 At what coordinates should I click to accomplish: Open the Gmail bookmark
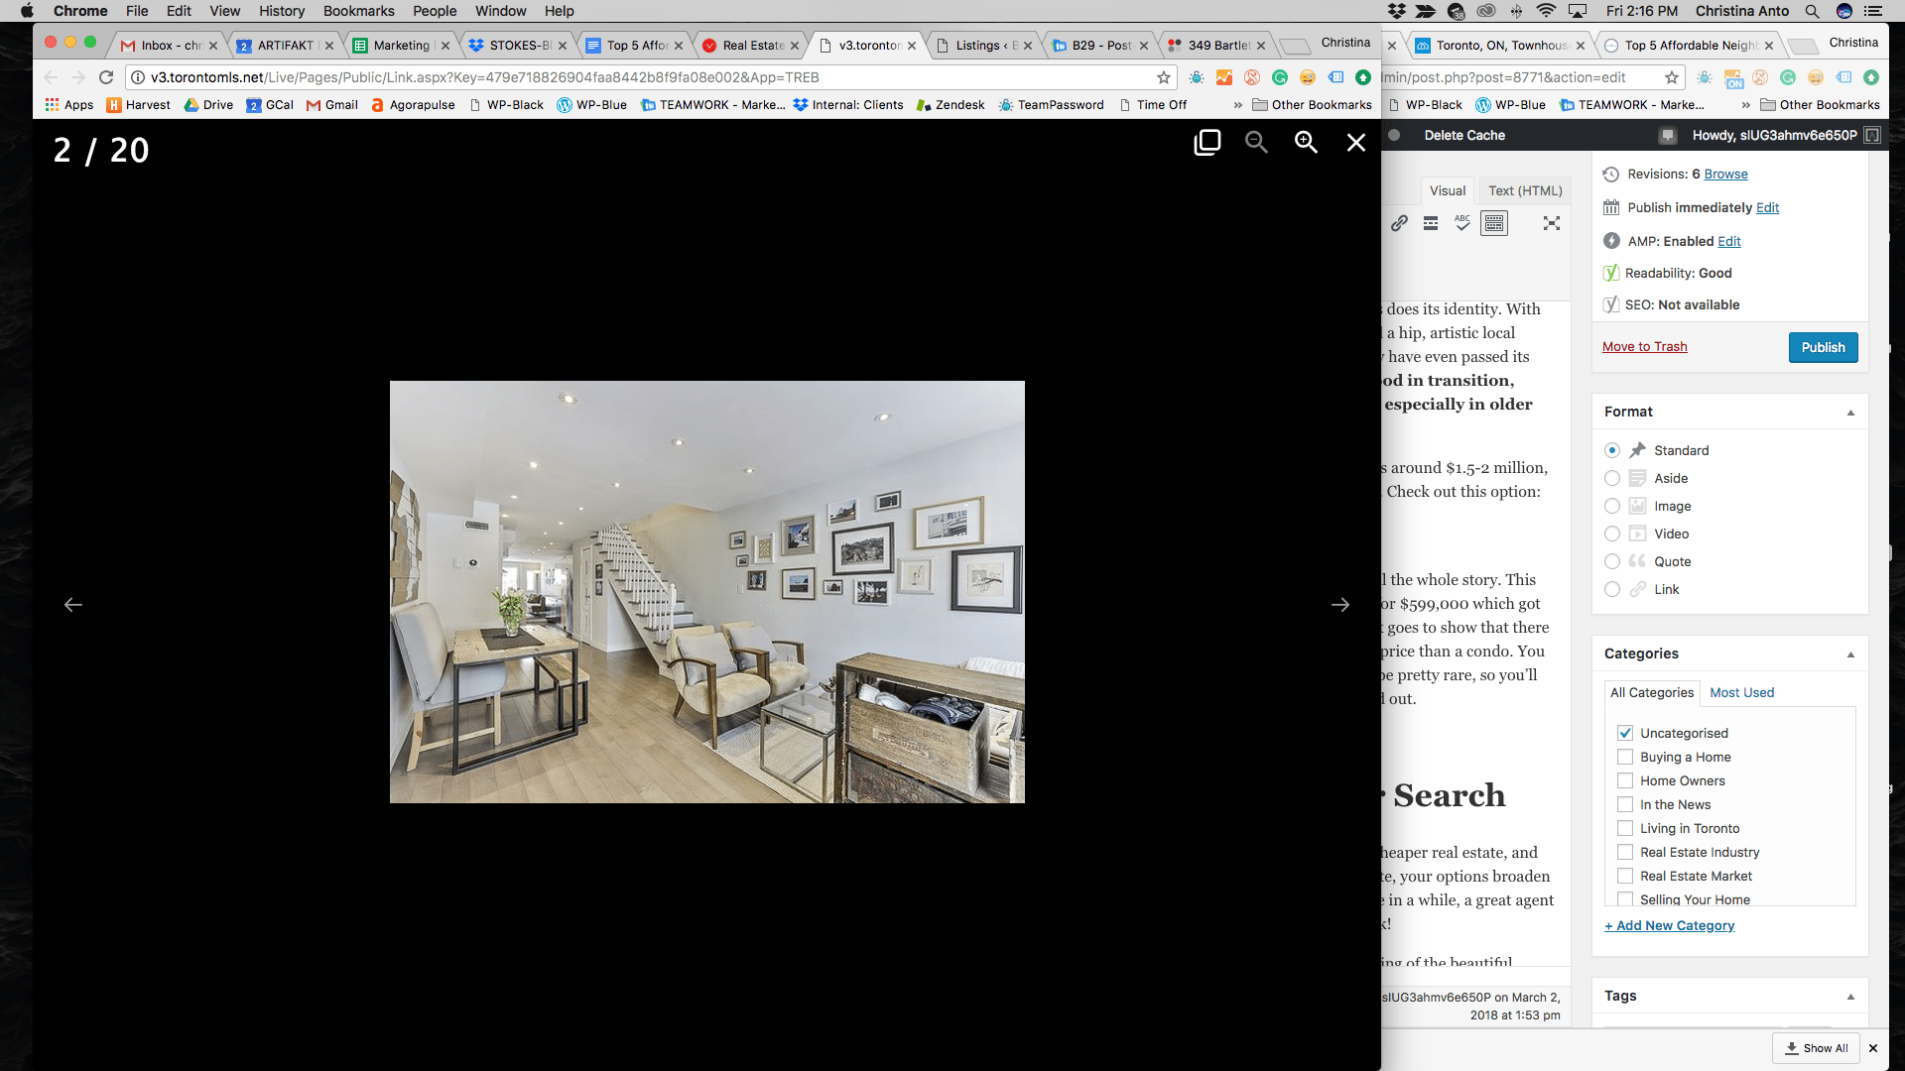tap(331, 105)
